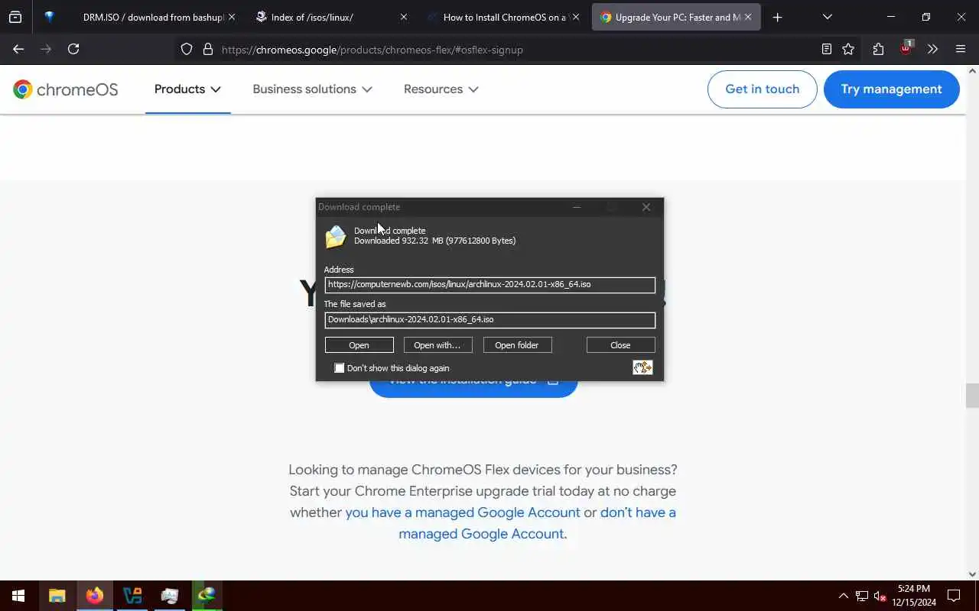
Task: Click the Open with... button
Action: [x=437, y=345]
